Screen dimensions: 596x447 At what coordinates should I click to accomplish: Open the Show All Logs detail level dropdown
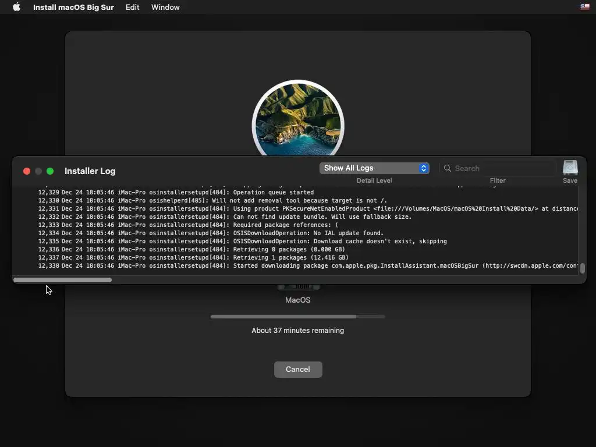click(374, 168)
